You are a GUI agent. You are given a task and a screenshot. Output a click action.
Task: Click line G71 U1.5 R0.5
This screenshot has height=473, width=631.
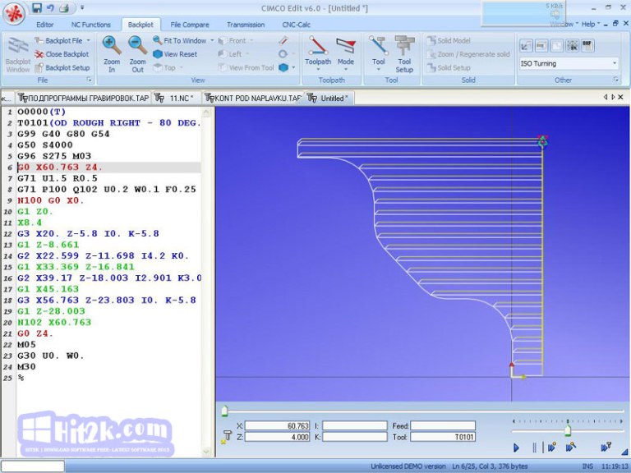(x=58, y=178)
